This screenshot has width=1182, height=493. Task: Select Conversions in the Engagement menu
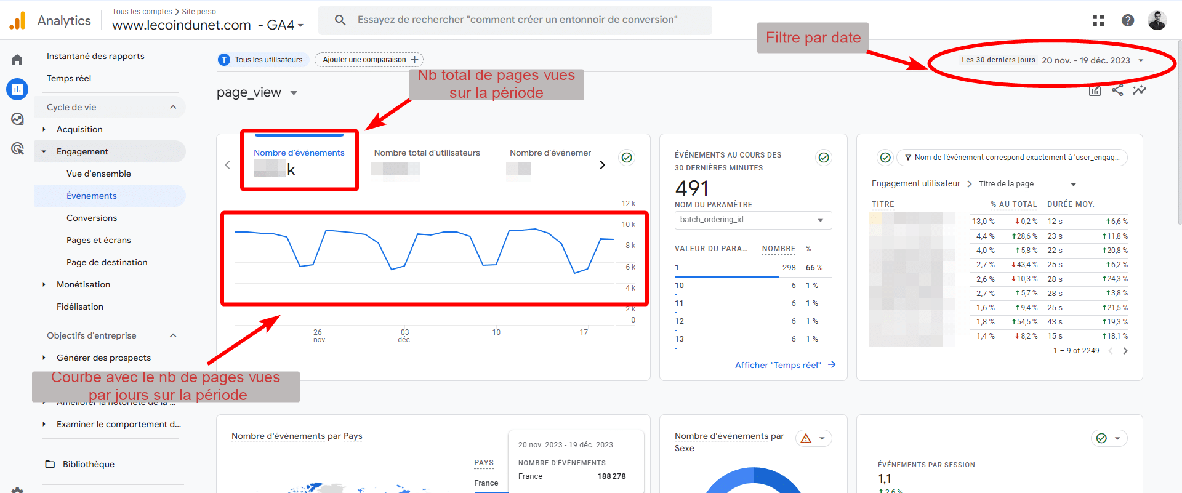[x=92, y=218]
